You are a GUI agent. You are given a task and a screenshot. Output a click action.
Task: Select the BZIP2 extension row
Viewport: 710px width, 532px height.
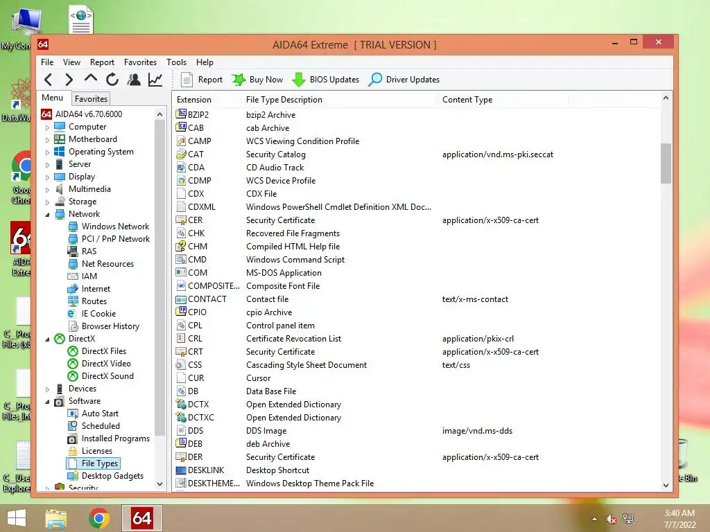(417, 115)
